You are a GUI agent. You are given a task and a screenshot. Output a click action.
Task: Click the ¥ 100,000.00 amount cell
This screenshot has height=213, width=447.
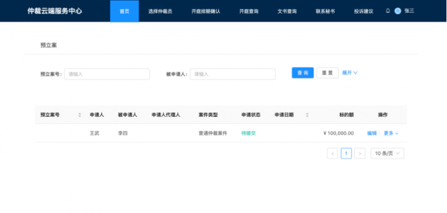tap(339, 133)
